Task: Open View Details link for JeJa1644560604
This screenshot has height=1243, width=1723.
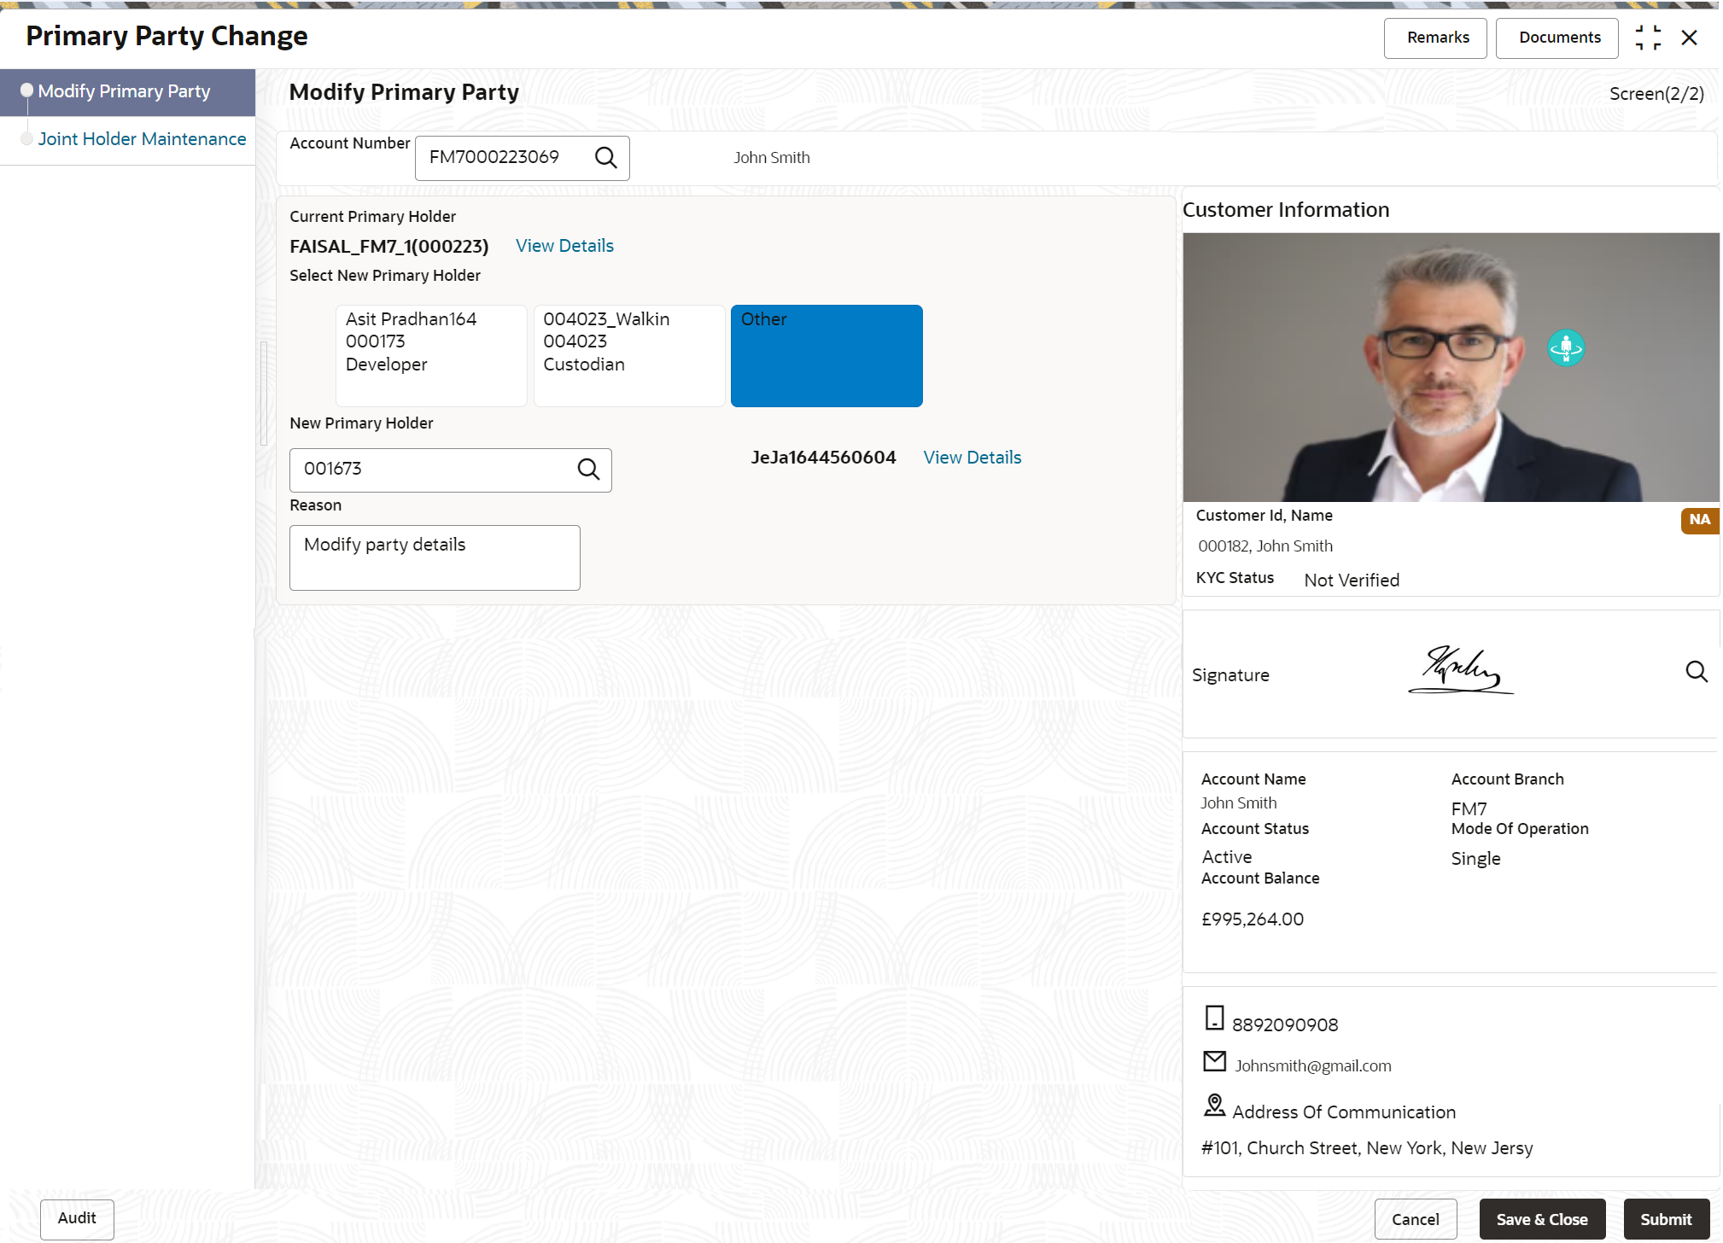Action: point(972,458)
